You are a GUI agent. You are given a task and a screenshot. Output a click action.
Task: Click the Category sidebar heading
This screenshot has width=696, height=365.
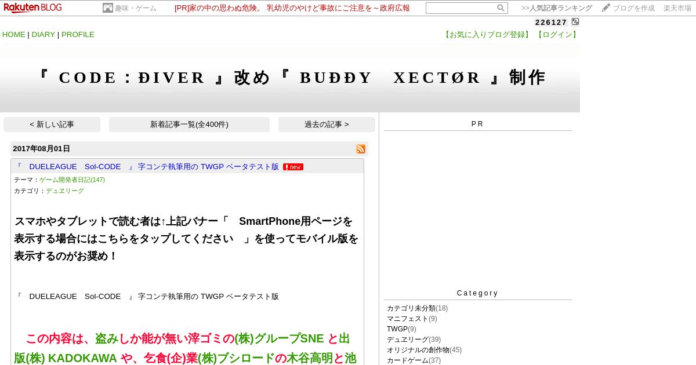pos(477,293)
